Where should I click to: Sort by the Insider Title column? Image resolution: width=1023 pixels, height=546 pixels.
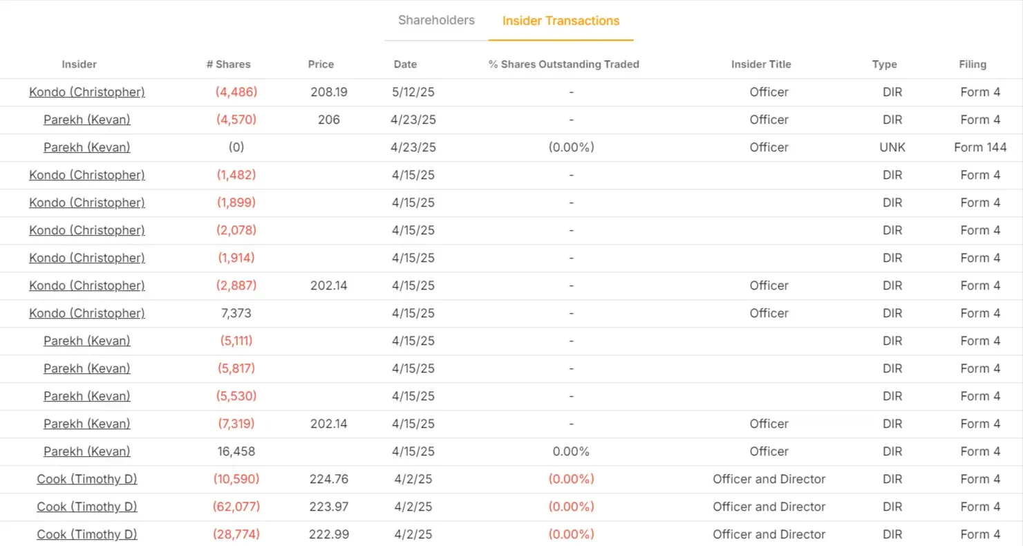tap(761, 64)
